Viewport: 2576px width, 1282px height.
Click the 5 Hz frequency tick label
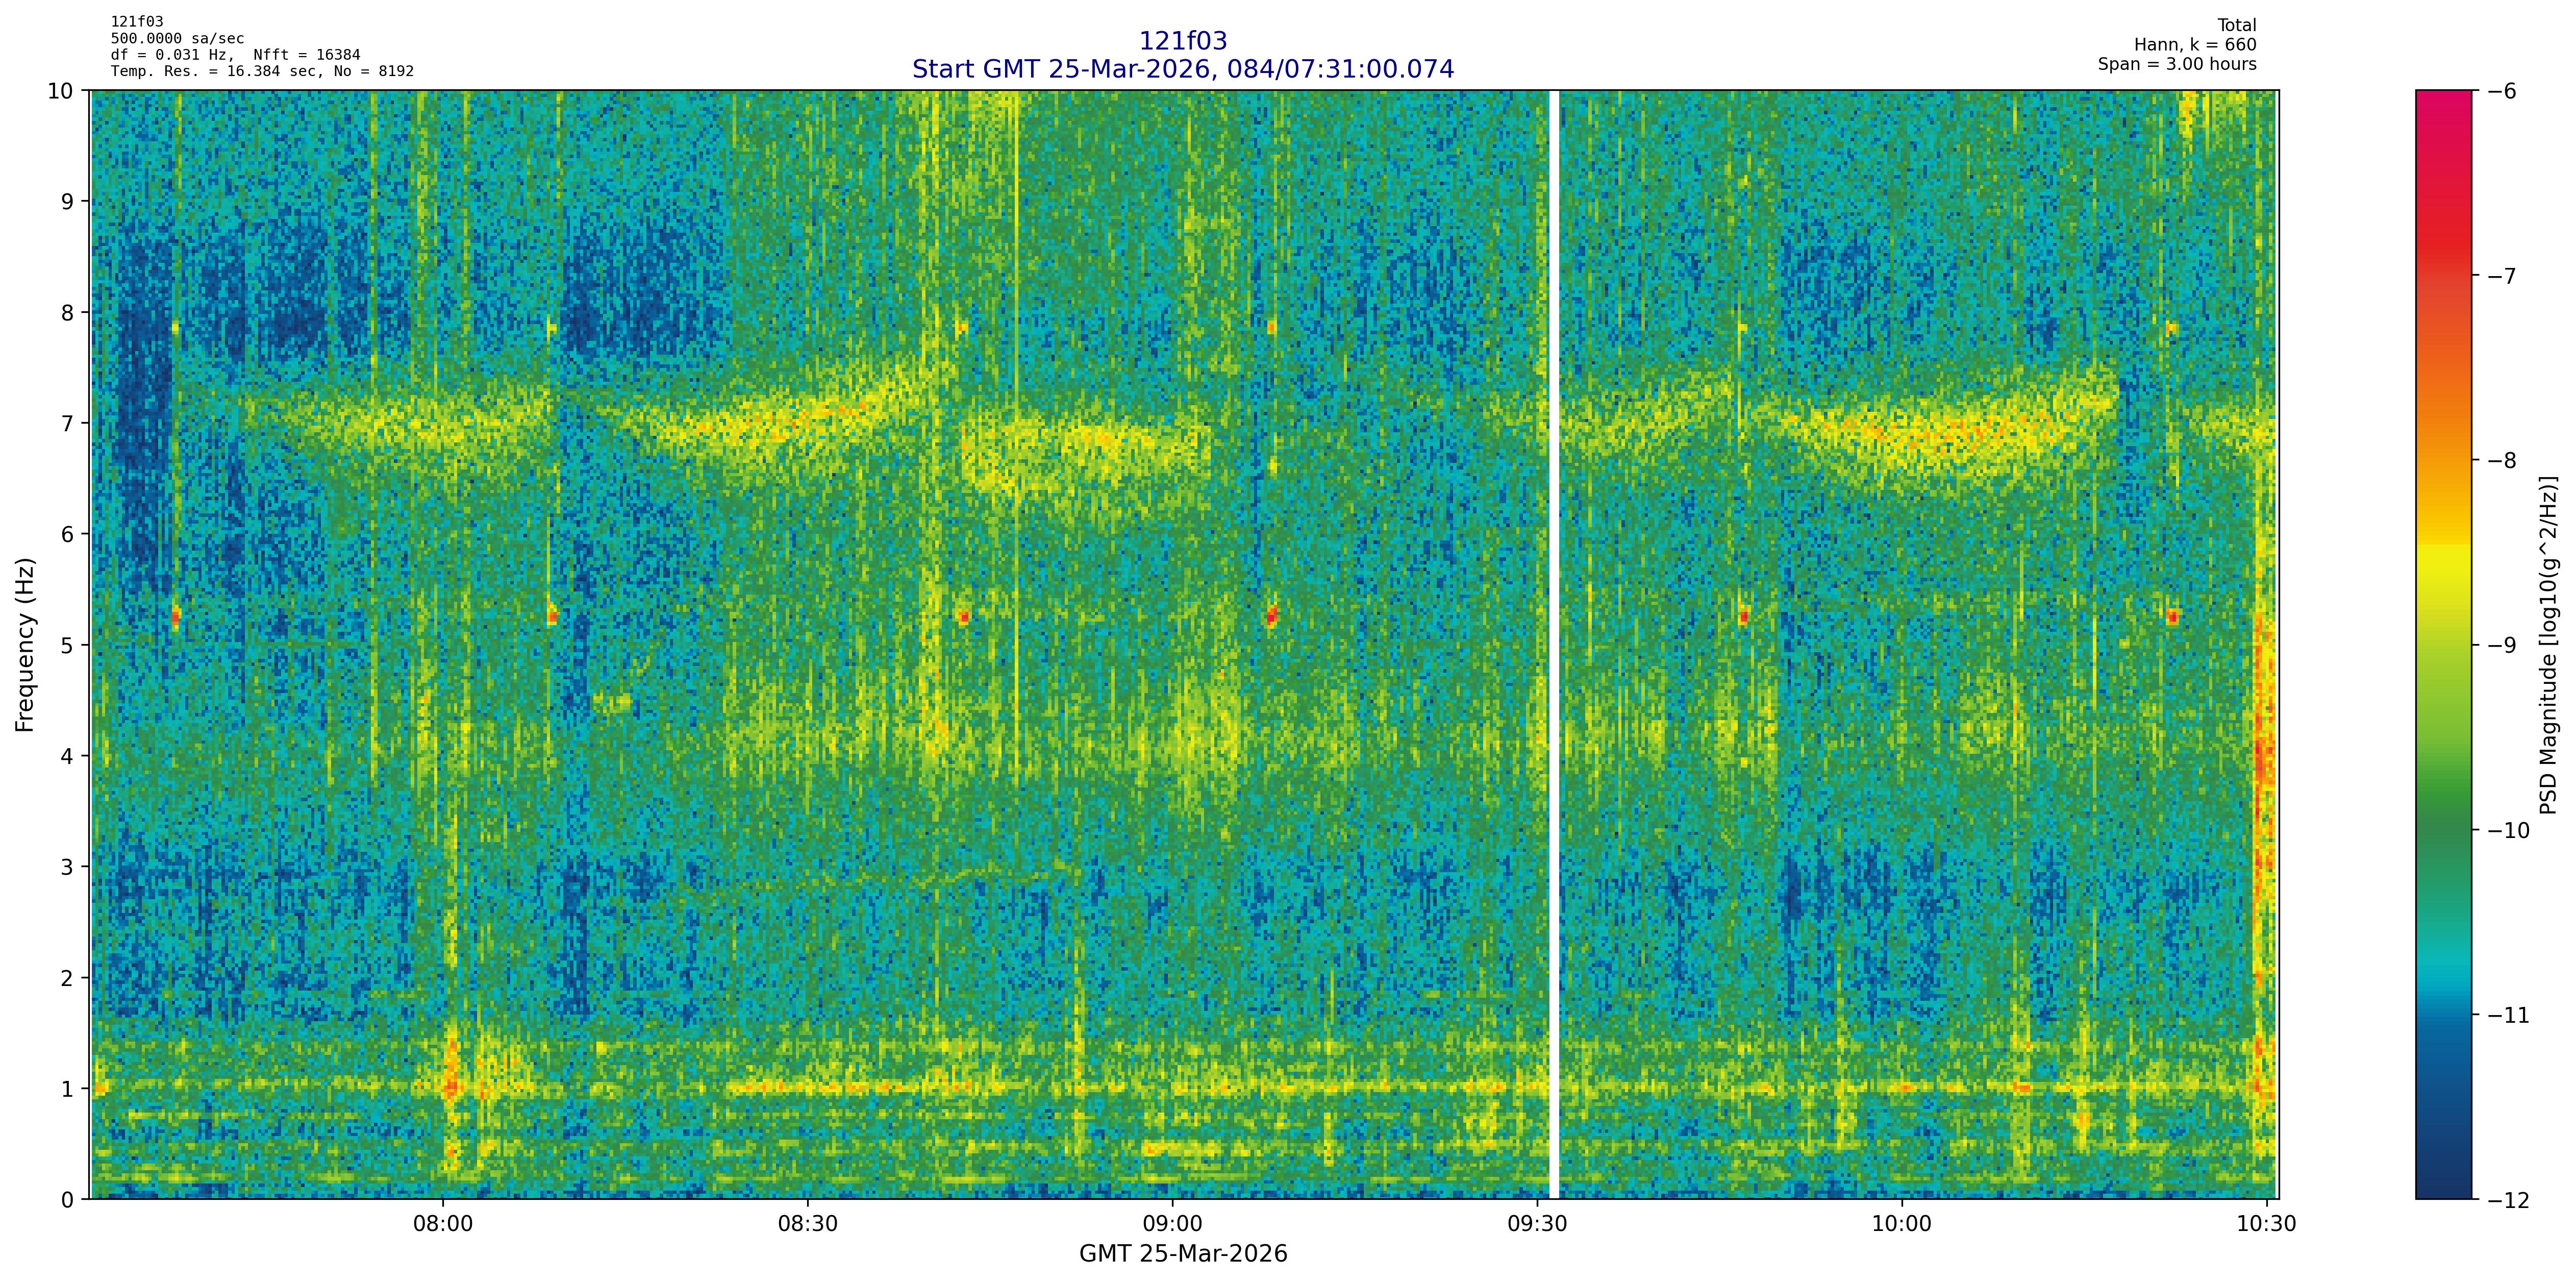click(x=68, y=645)
